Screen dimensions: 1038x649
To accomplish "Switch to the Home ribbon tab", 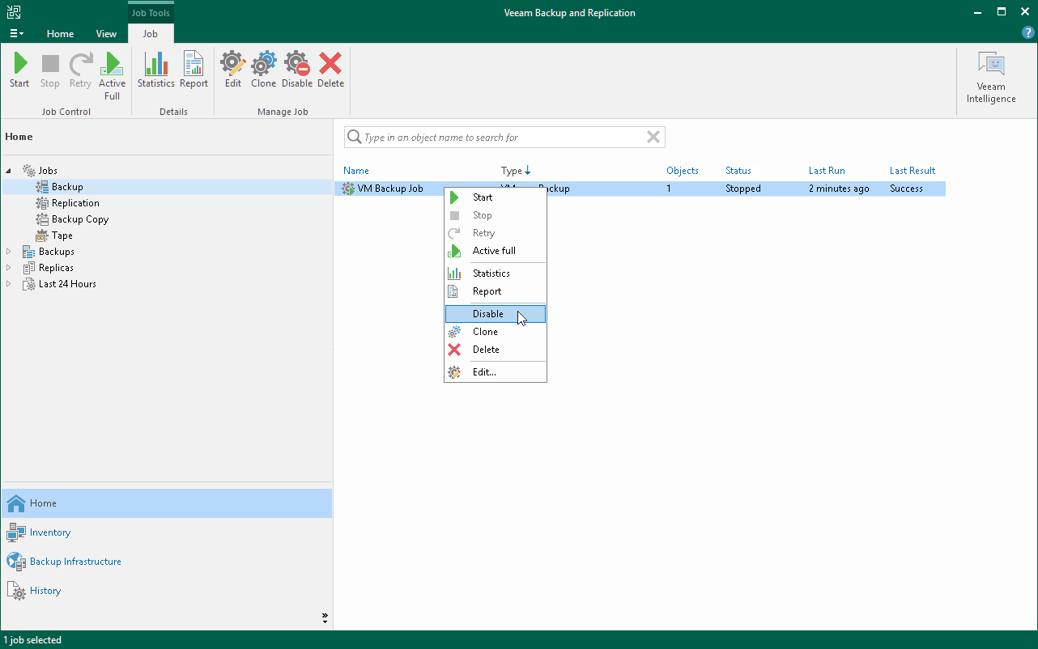I will 60,34.
